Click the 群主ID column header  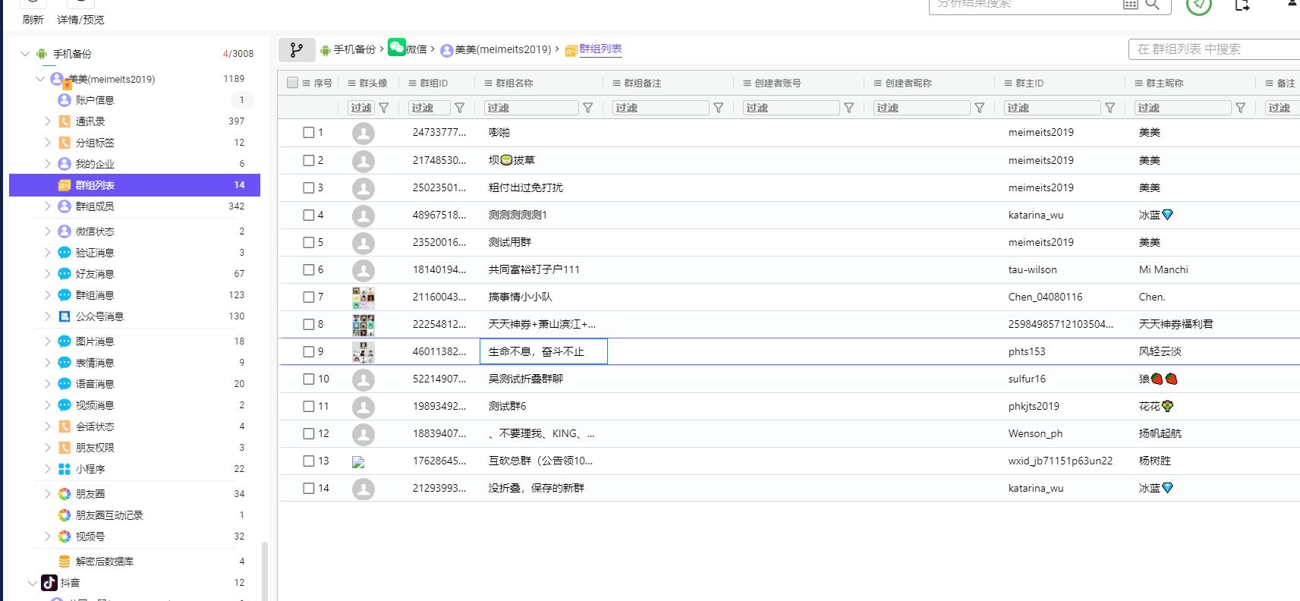(1059, 83)
